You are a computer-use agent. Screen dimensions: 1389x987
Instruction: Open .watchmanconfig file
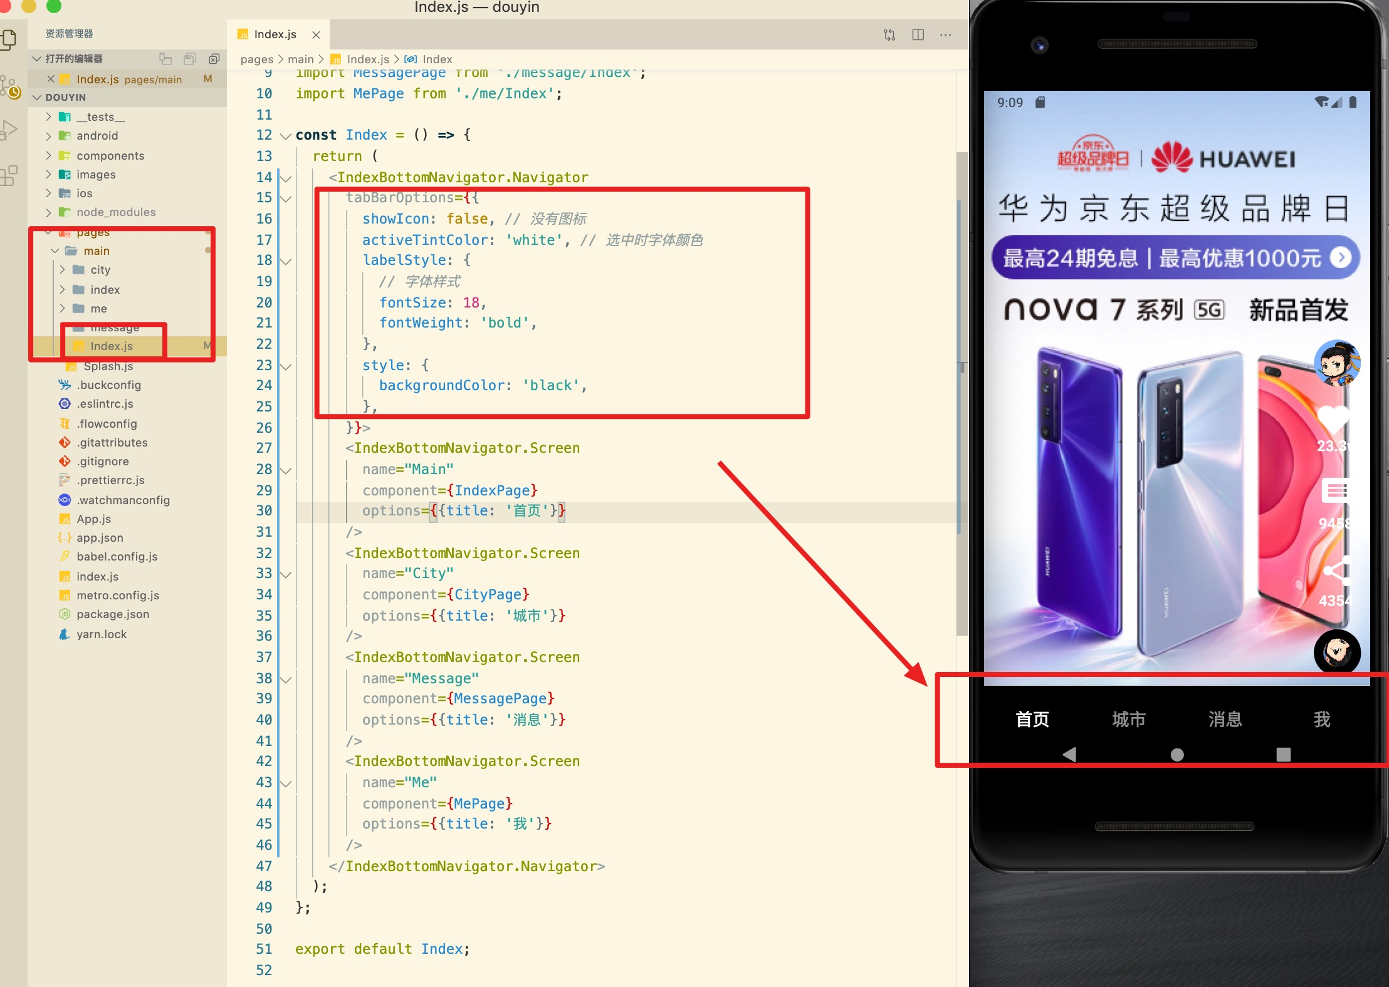click(123, 500)
